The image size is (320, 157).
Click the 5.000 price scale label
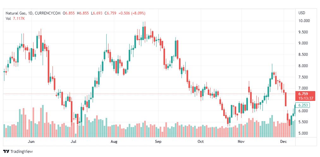303,133
